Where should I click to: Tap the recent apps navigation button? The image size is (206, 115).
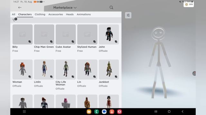[156, 111]
